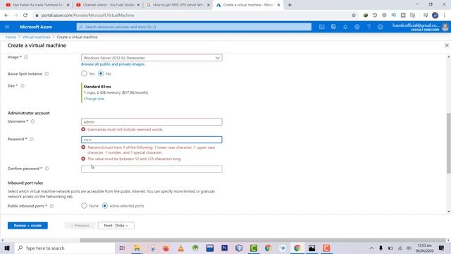Close the Create a virtual machine blade
This screenshot has height=254, width=451.
pos(447,45)
